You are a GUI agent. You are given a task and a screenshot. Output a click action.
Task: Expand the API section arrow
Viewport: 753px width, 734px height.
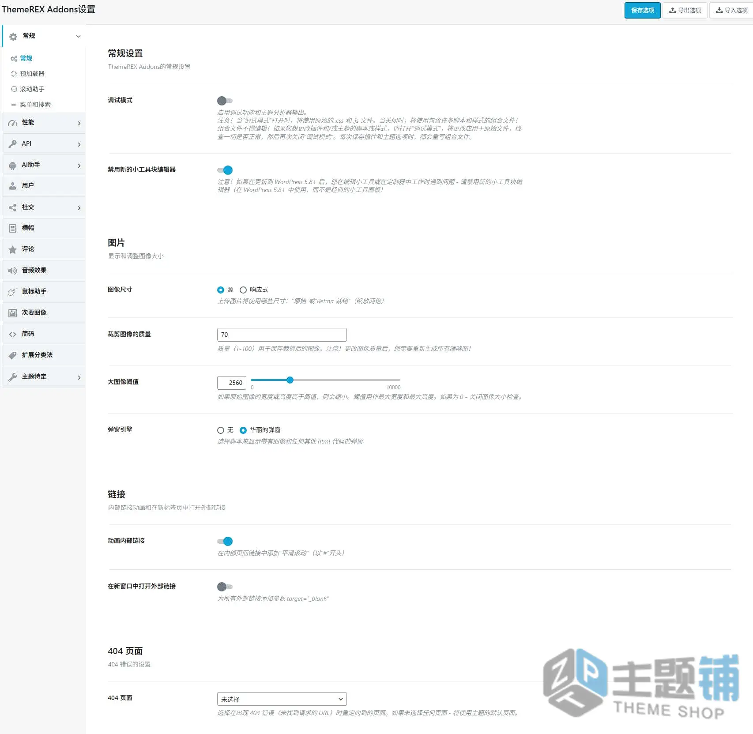click(x=79, y=144)
